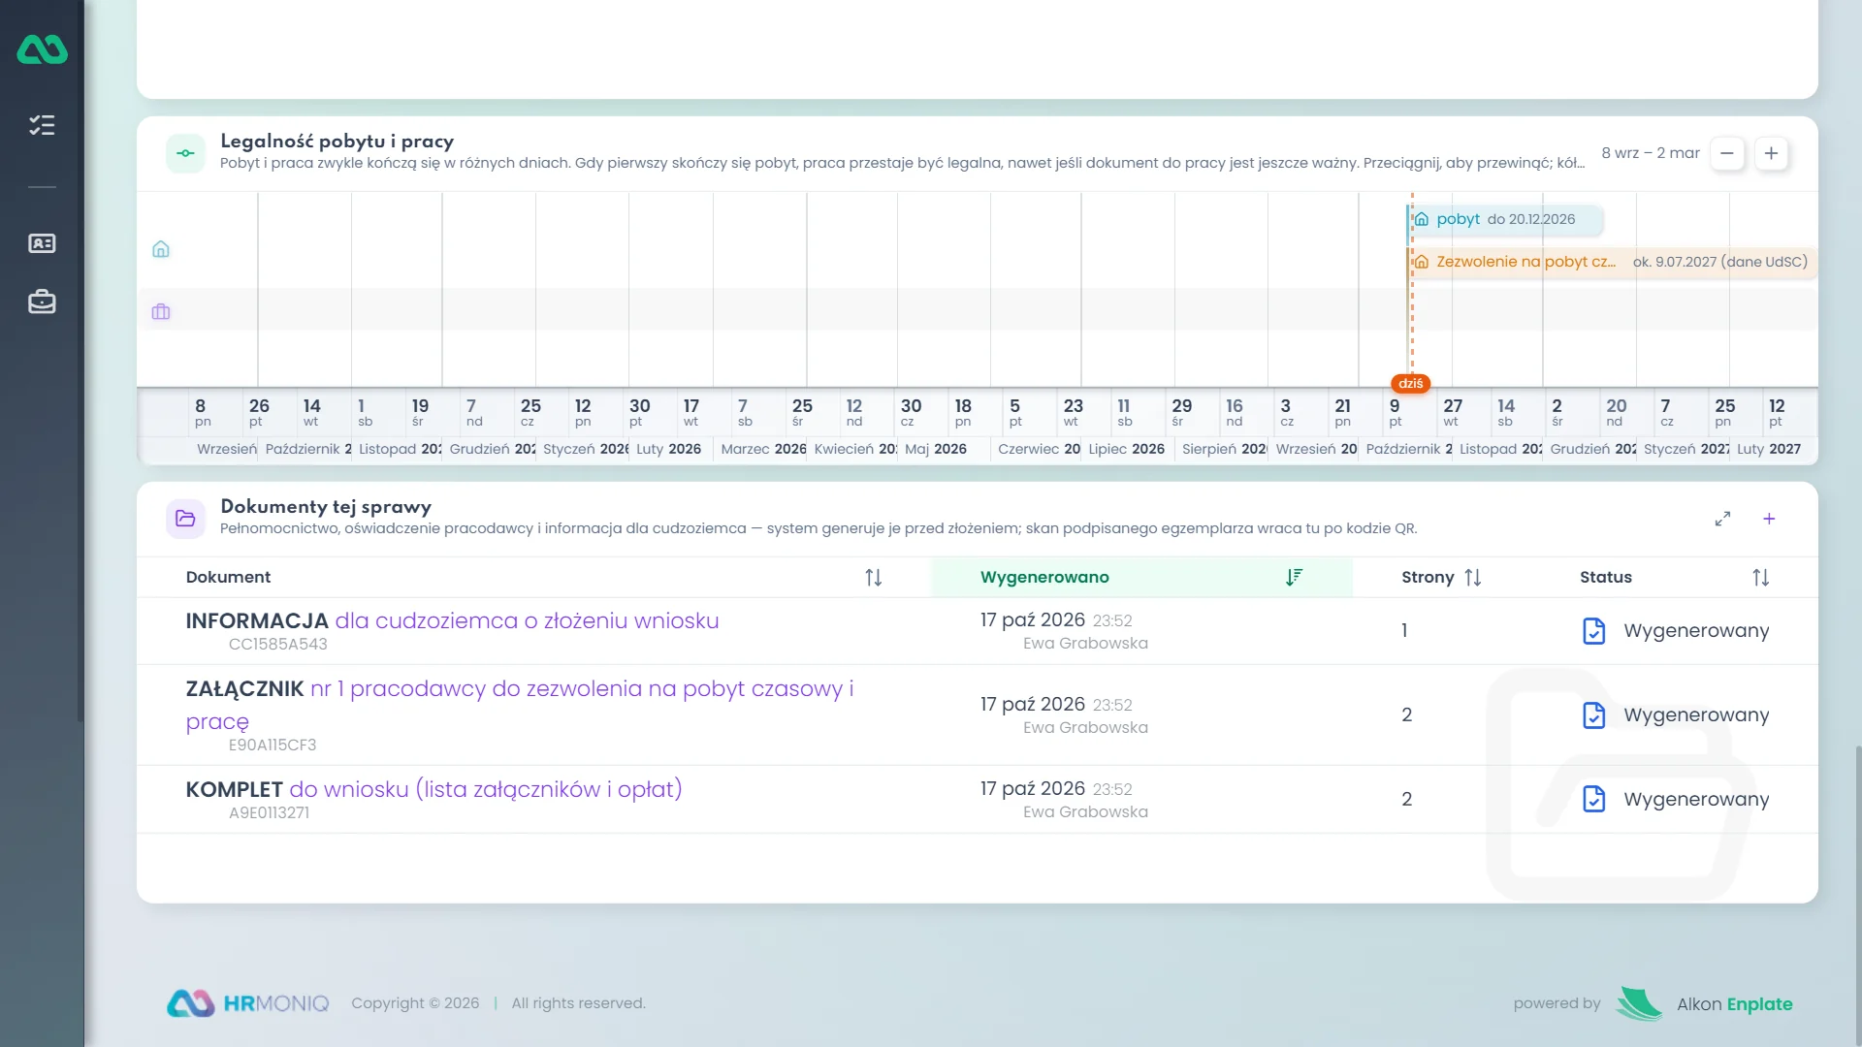Click document code E90A115CF3
Screen dimensions: 1862x1047
[x=272, y=746]
